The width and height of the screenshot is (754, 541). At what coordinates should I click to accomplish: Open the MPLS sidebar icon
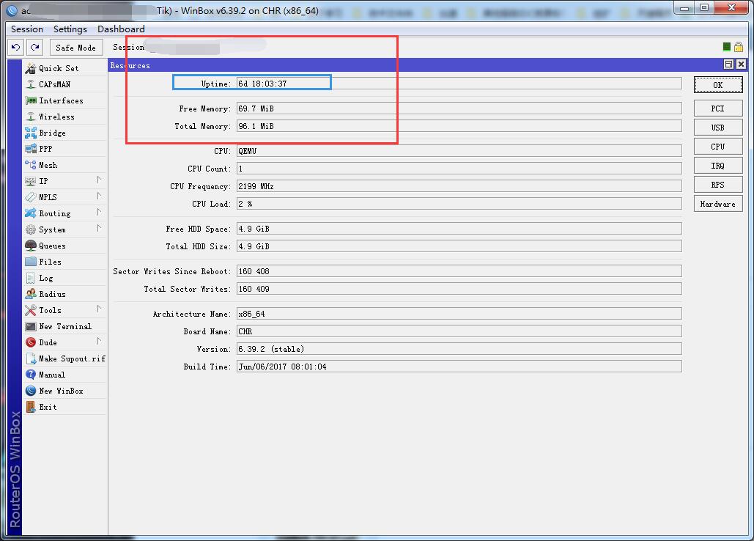coord(31,197)
